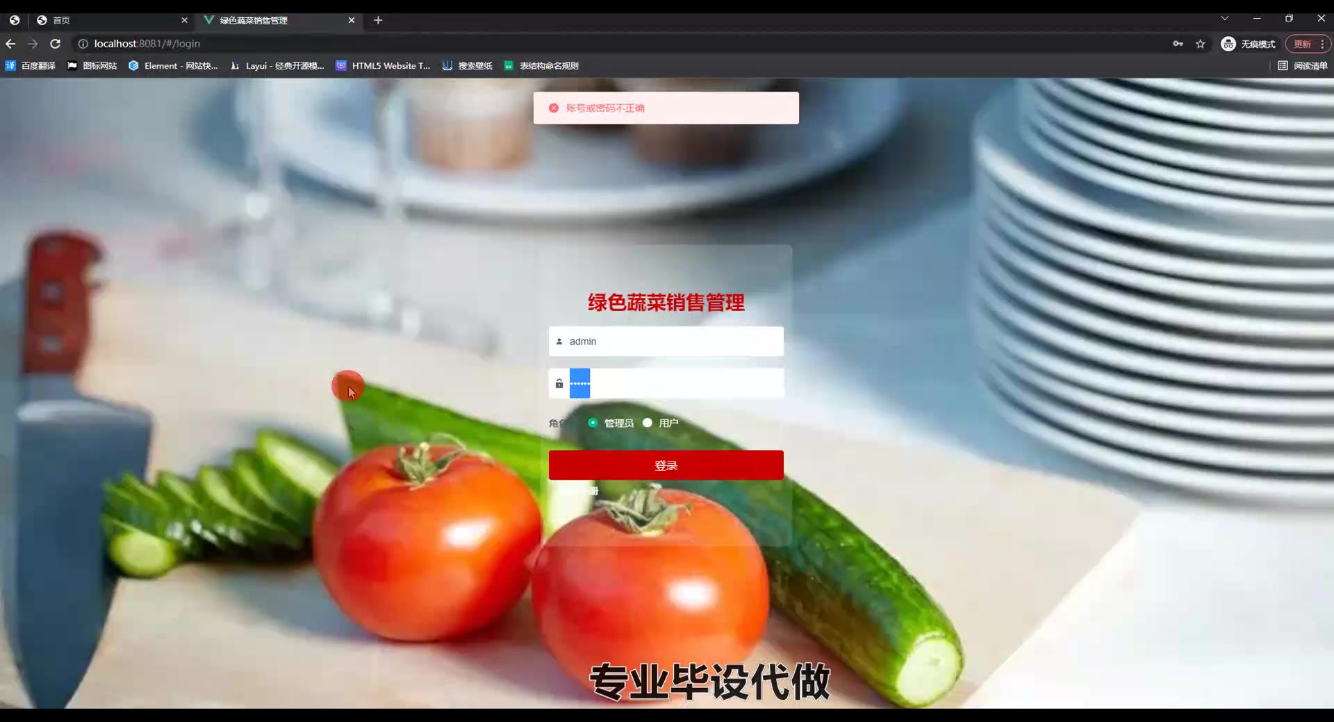
Task: Go back using the browser back arrow
Action: (10, 44)
